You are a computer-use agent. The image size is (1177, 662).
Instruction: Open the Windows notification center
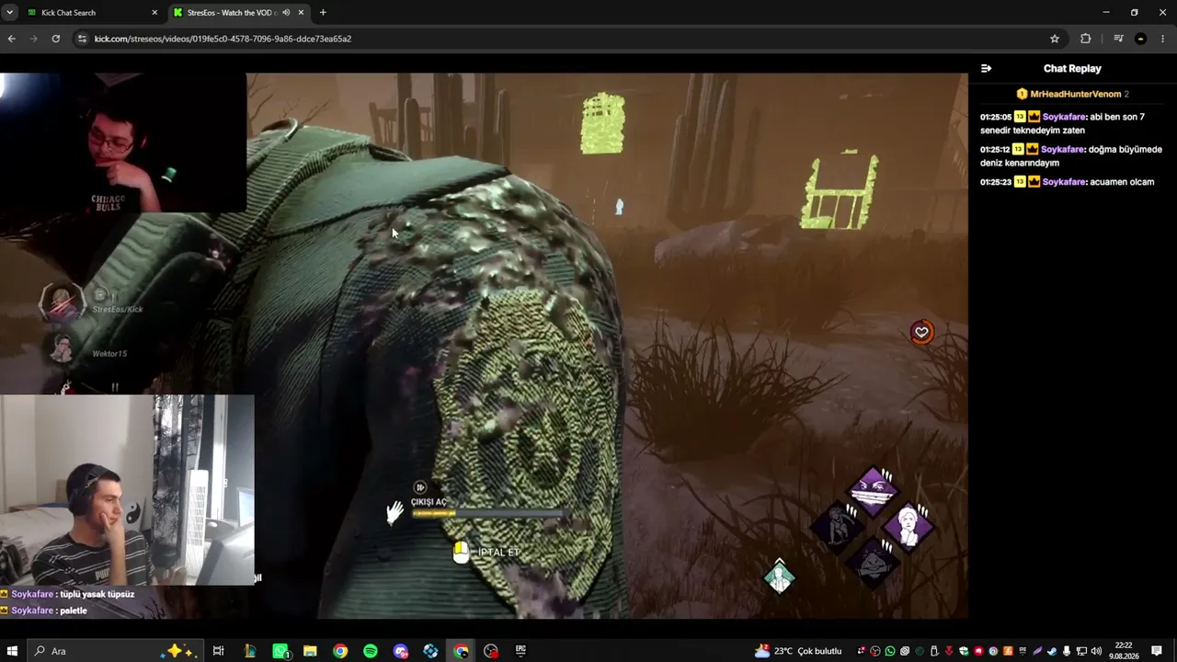coord(1157,651)
